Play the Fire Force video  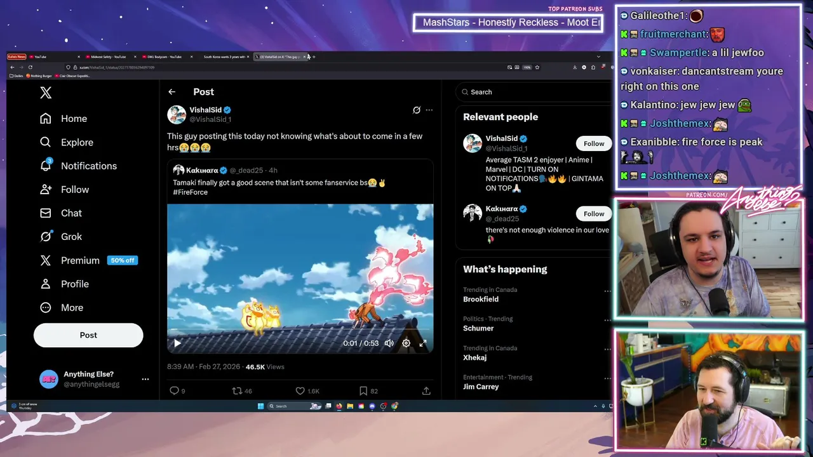click(177, 343)
